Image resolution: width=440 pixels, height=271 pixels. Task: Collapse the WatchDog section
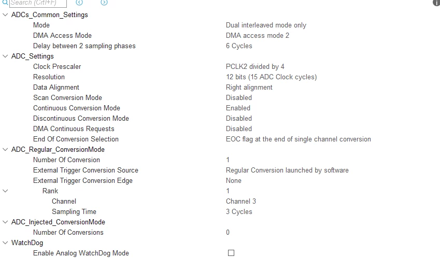coord(5,243)
